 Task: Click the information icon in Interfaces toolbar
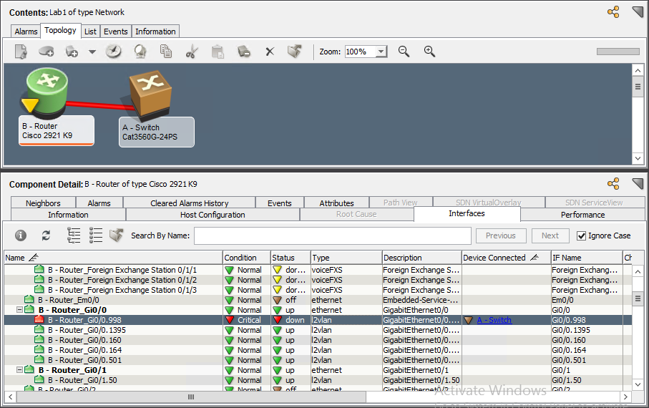coord(21,235)
